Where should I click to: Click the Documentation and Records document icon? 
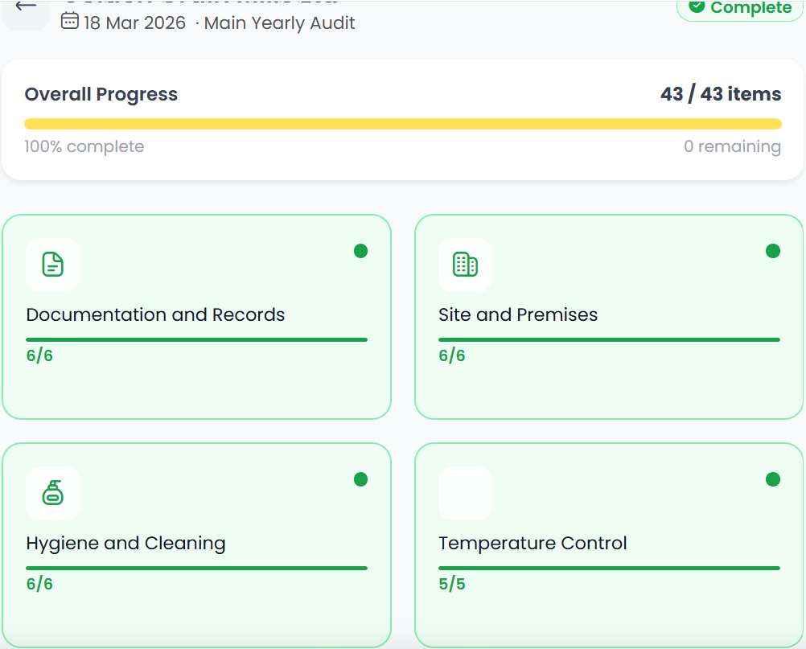coord(52,265)
